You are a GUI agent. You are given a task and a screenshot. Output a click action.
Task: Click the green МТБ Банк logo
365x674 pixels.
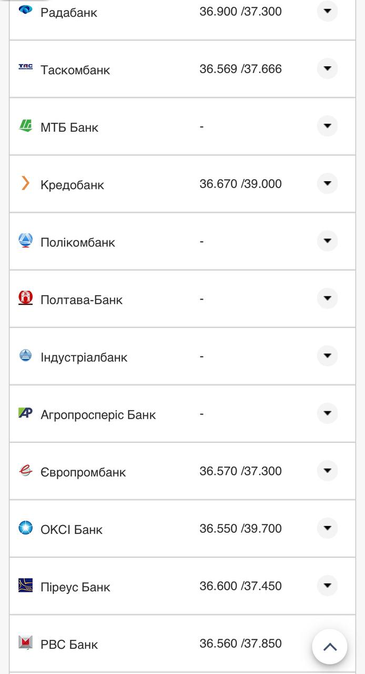25,125
